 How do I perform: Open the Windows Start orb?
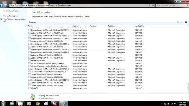click(3, 103)
